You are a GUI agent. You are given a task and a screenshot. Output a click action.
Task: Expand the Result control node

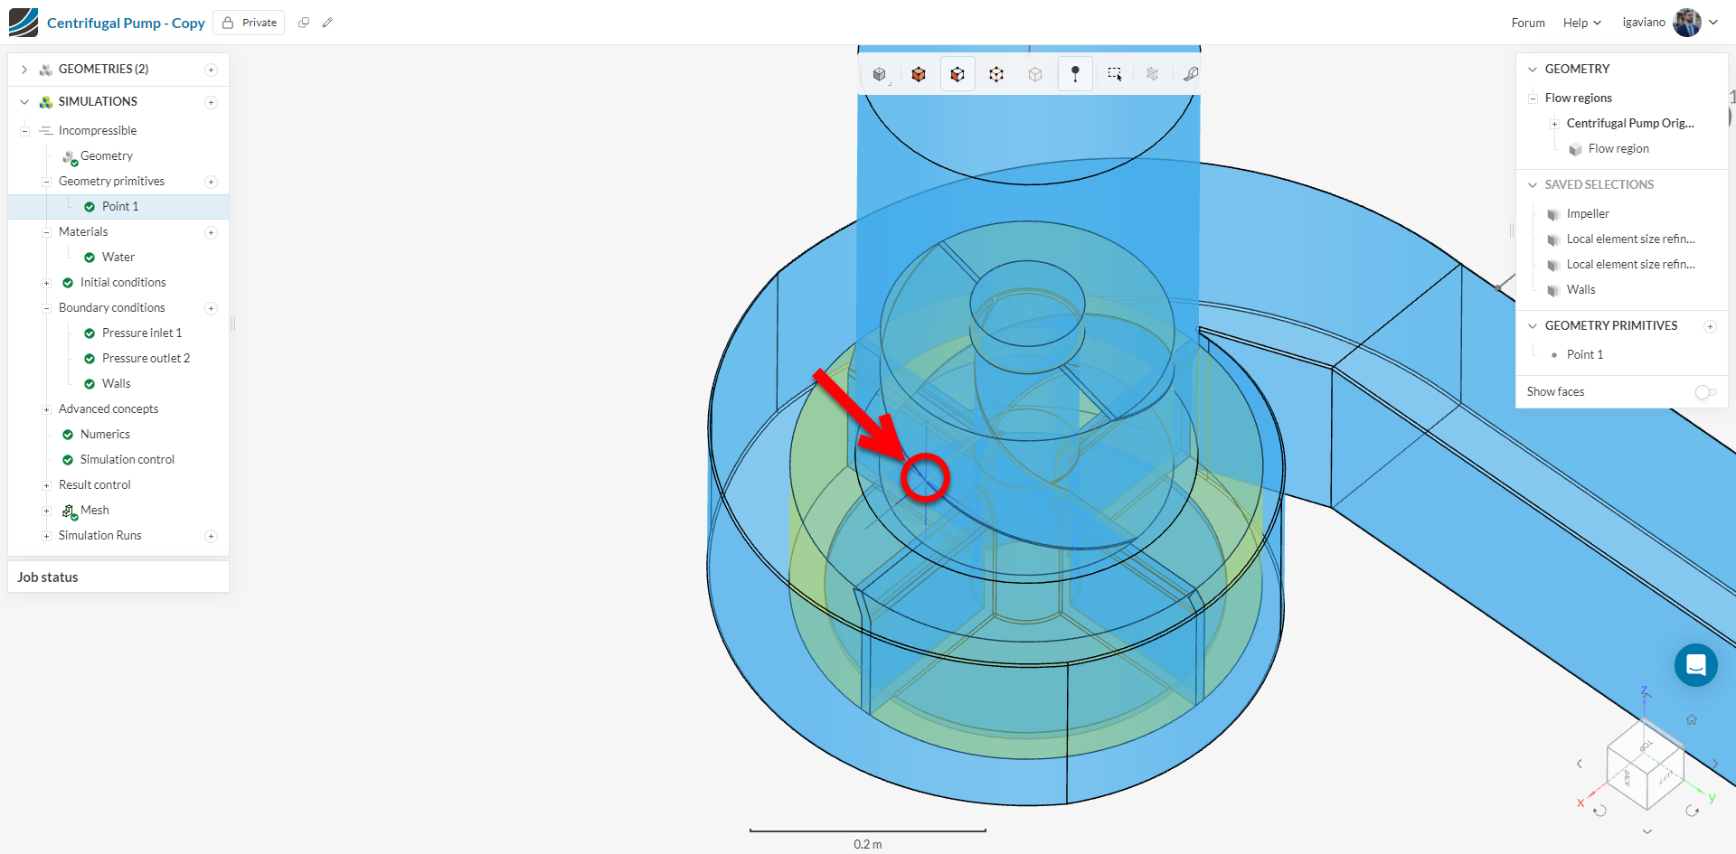[46, 485]
